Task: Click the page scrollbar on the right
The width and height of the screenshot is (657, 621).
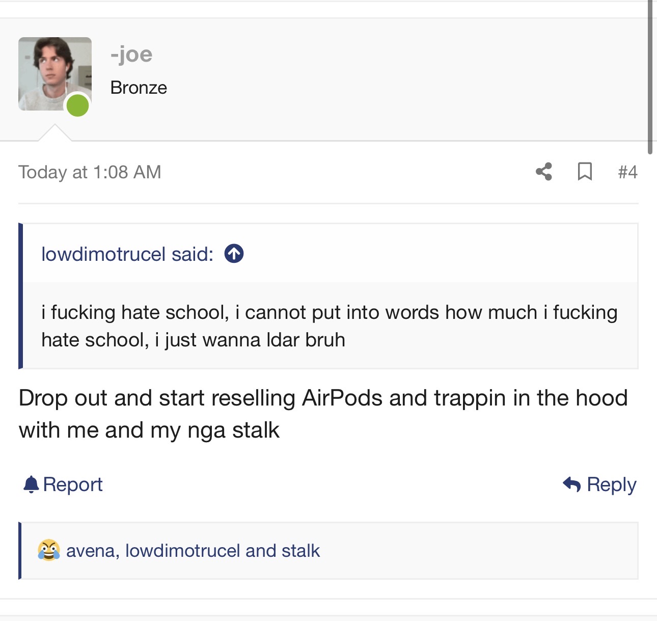Action: tap(650, 76)
